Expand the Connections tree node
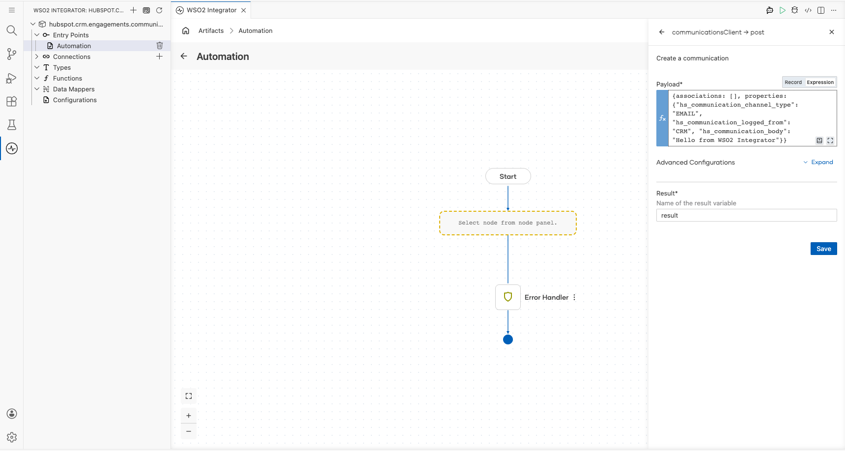 coord(37,56)
